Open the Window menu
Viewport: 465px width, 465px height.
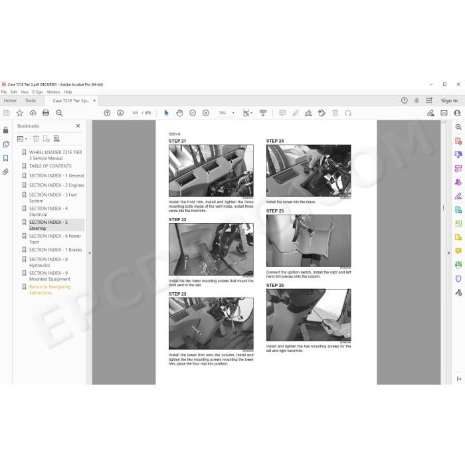click(x=53, y=92)
